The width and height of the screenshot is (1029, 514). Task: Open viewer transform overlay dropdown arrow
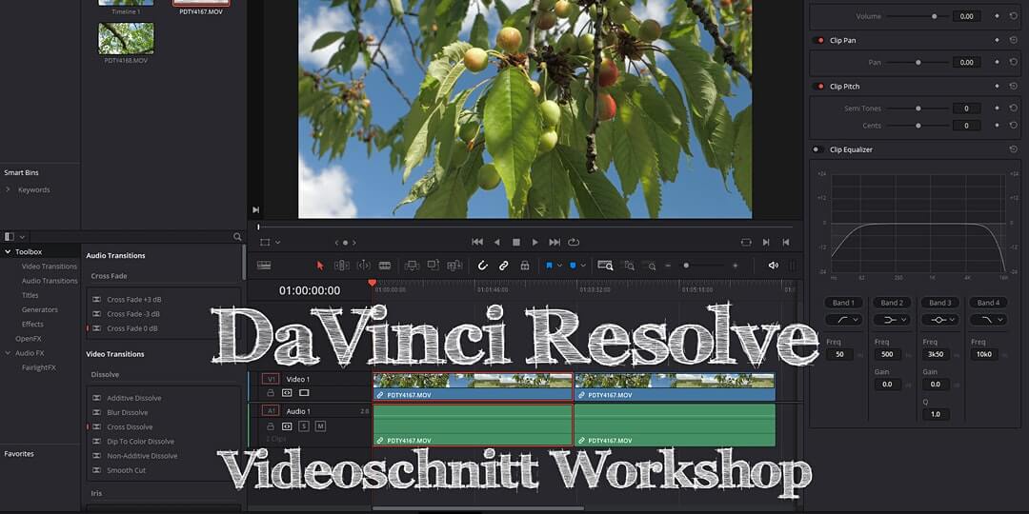point(277,243)
